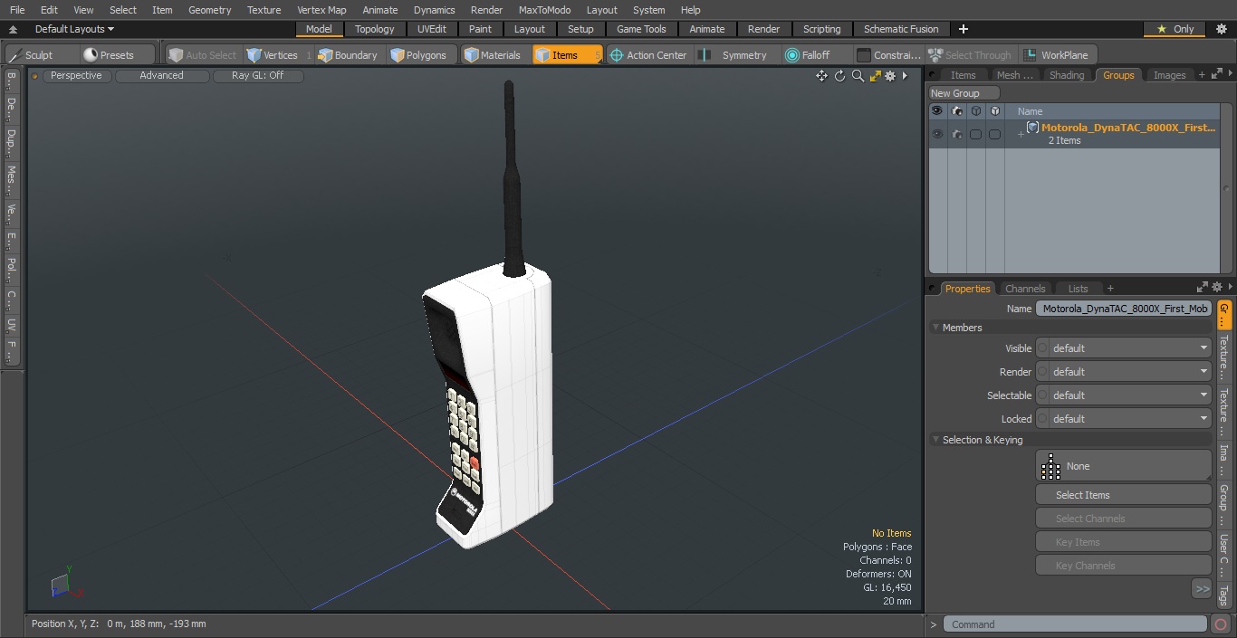The width and height of the screenshot is (1237, 638).
Task: Tick the second checkbox in the Motorola group row
Action: (x=994, y=134)
